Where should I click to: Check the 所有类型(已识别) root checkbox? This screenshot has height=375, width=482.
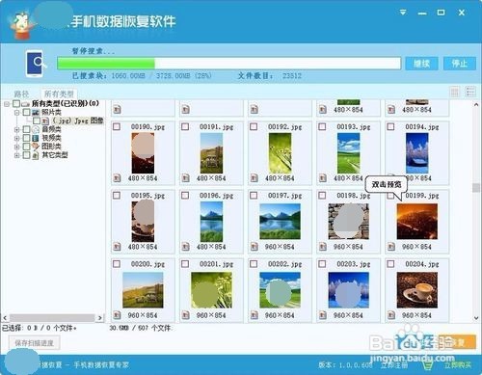coord(16,104)
